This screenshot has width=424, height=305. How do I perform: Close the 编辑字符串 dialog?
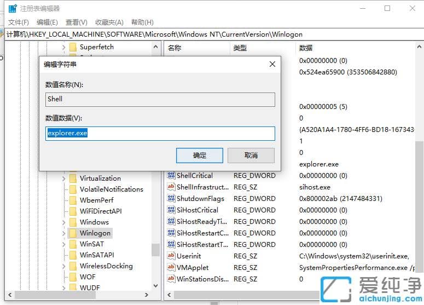point(272,64)
